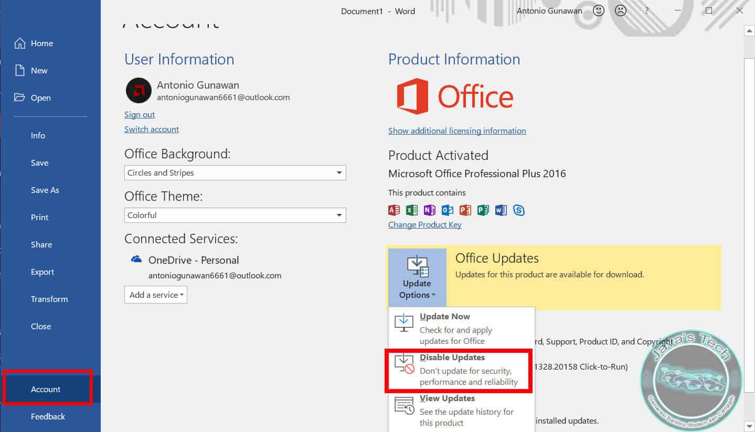755x432 pixels.
Task: Click the Switch account link
Action: coord(152,129)
